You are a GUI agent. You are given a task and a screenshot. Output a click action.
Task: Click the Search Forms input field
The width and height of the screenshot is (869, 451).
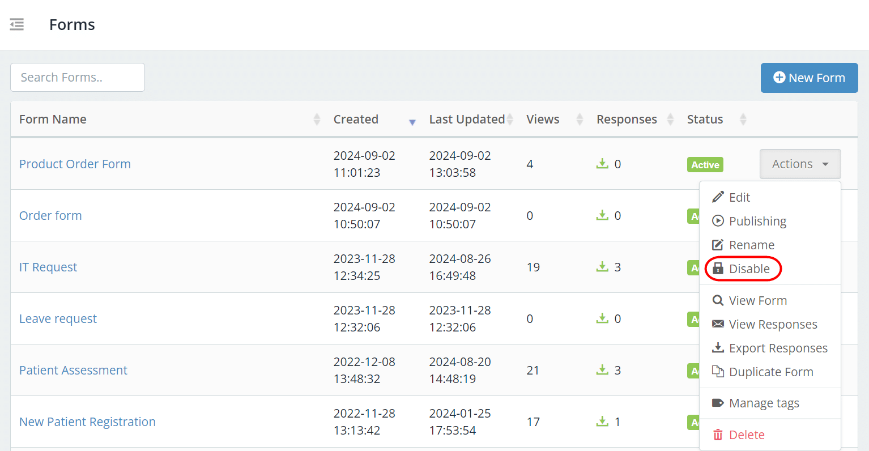[78, 77]
